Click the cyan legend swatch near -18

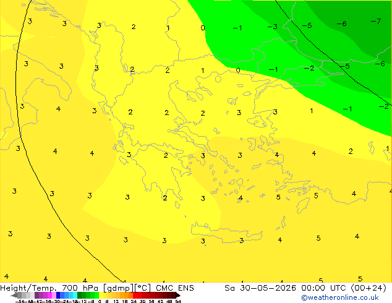75,295
